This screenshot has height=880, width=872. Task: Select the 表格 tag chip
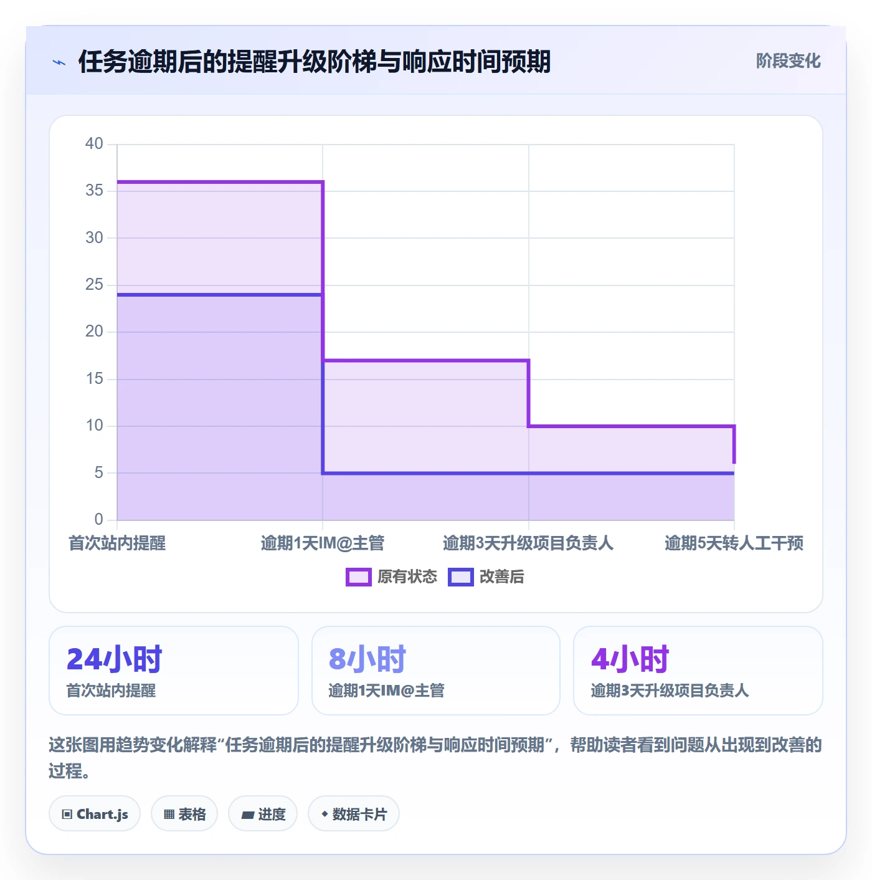tap(184, 814)
